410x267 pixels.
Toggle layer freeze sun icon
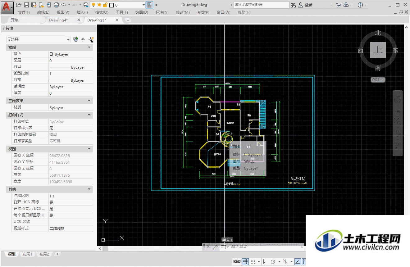click(x=99, y=5)
